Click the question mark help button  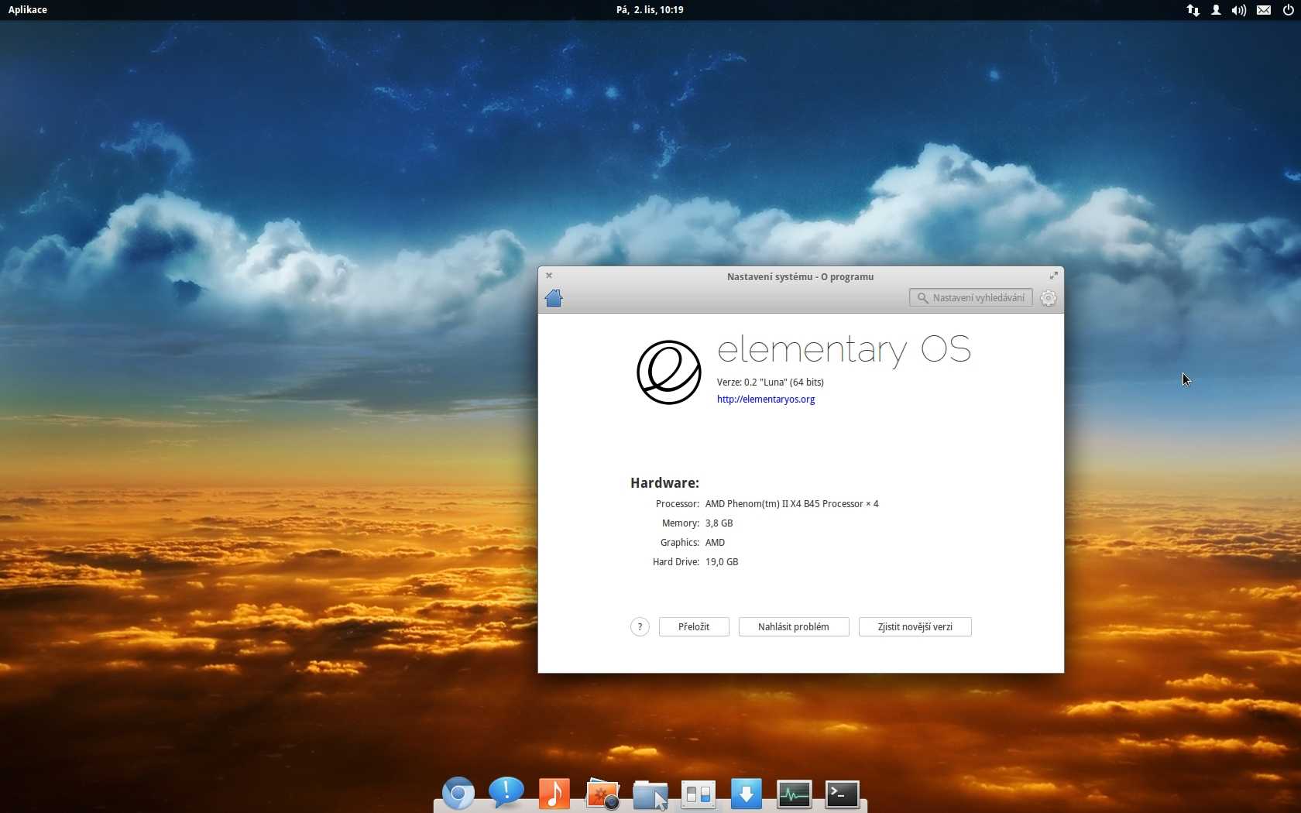[640, 627]
